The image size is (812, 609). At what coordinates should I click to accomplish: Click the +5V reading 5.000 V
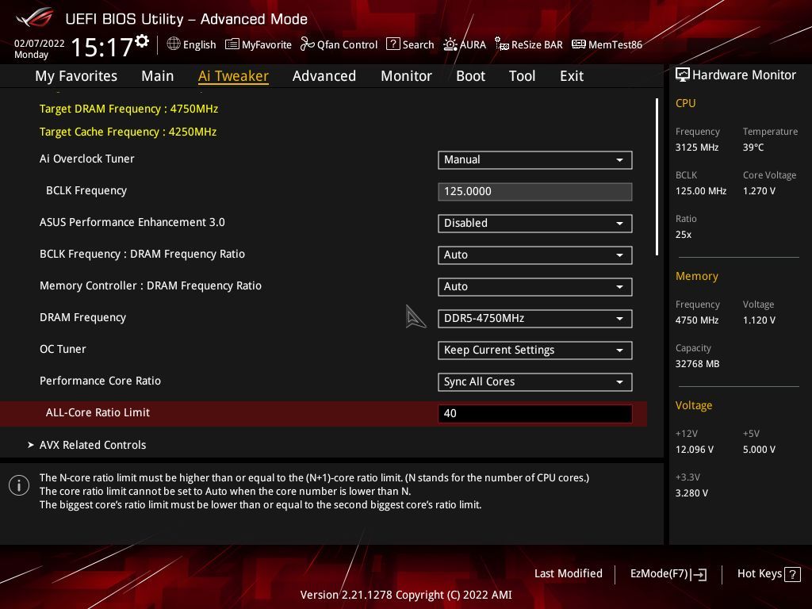759,450
